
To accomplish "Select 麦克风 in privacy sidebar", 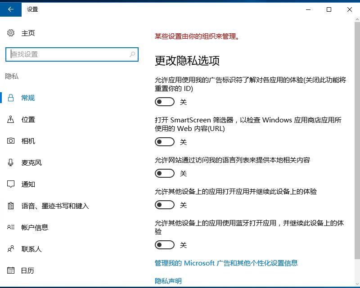I will 31,163.
